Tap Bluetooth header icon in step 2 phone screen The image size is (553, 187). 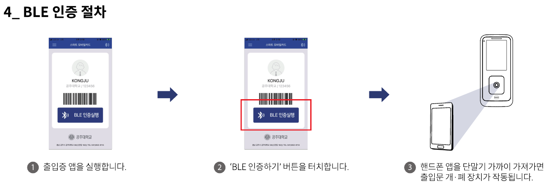pos(303,45)
